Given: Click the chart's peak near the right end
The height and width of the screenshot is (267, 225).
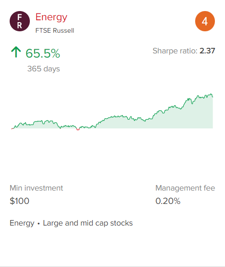Looking at the screenshot, I should click(211, 94).
